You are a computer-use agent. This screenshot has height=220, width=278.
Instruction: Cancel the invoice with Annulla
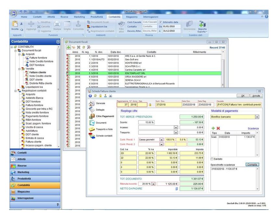click(x=256, y=96)
